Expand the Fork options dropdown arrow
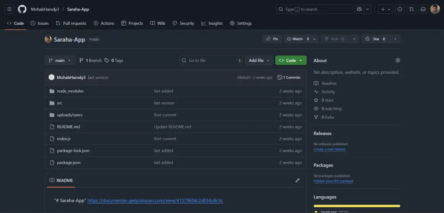This screenshot has width=444, height=213. click(x=354, y=39)
